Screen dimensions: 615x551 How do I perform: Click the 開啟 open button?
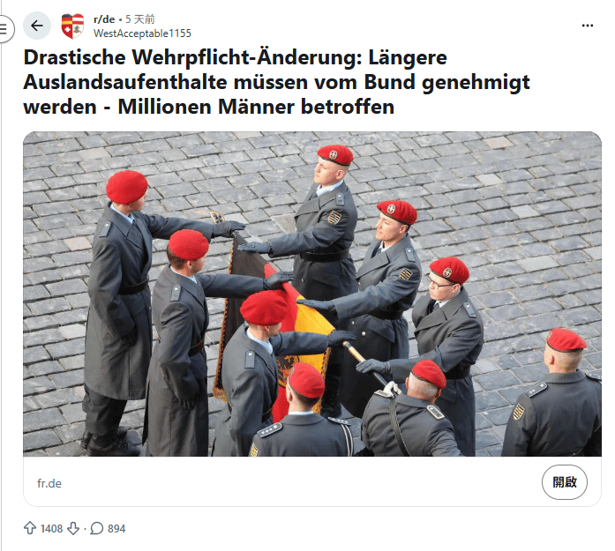tap(565, 482)
